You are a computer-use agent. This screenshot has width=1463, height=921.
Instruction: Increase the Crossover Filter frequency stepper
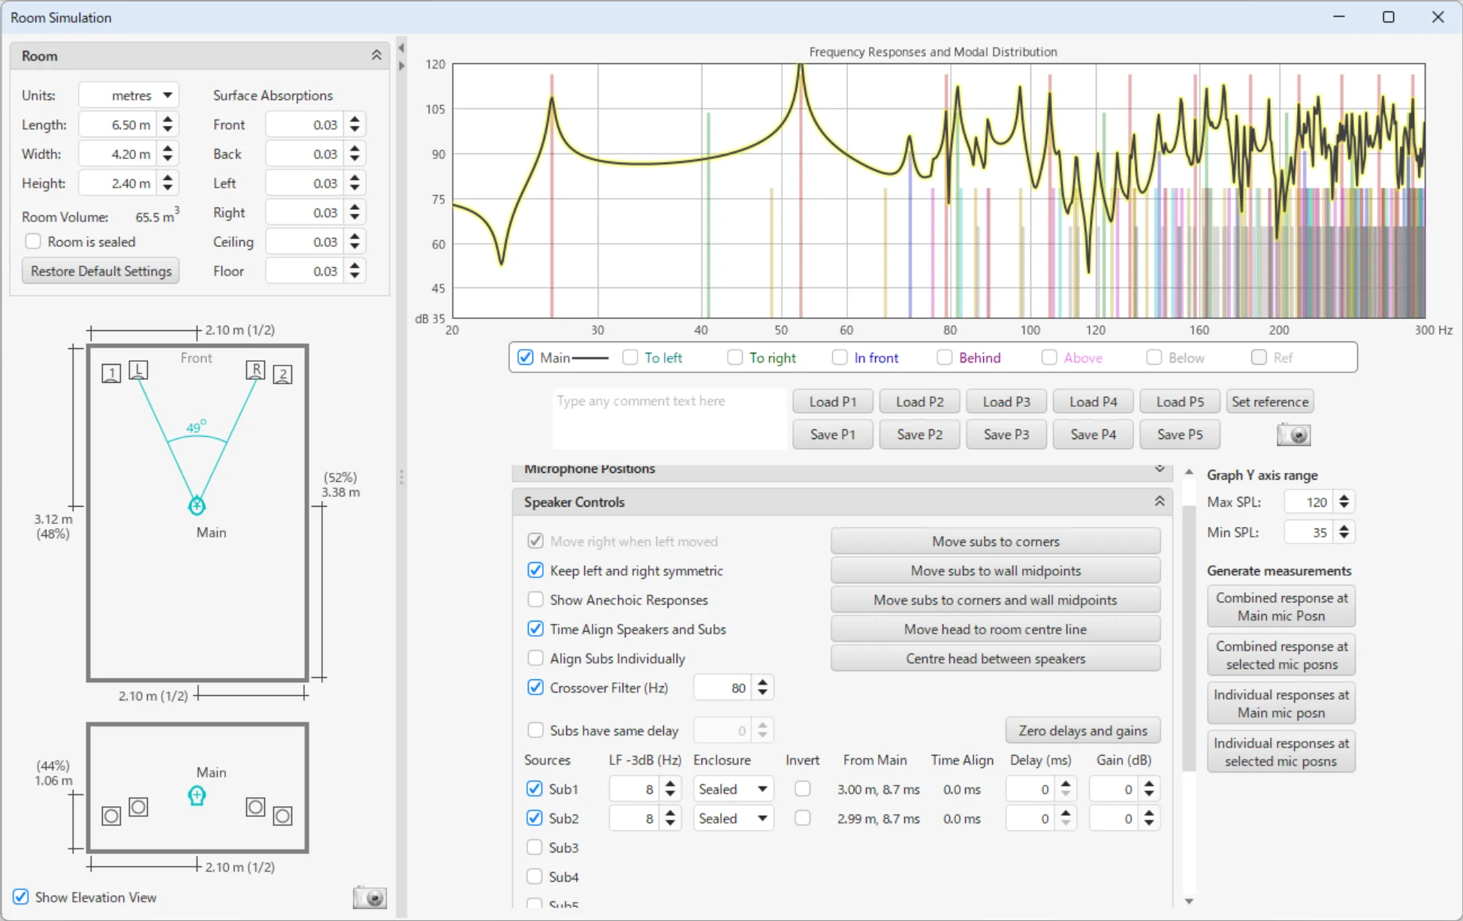click(x=763, y=682)
